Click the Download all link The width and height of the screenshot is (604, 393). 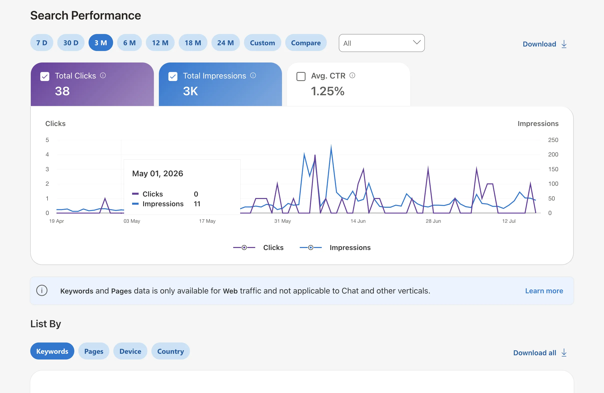point(534,353)
